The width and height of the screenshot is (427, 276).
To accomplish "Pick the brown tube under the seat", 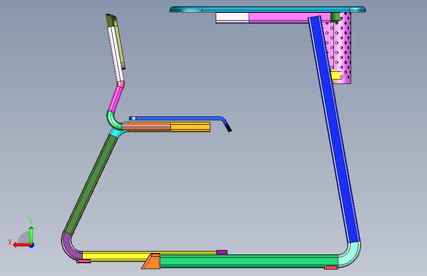I will pos(146,127).
